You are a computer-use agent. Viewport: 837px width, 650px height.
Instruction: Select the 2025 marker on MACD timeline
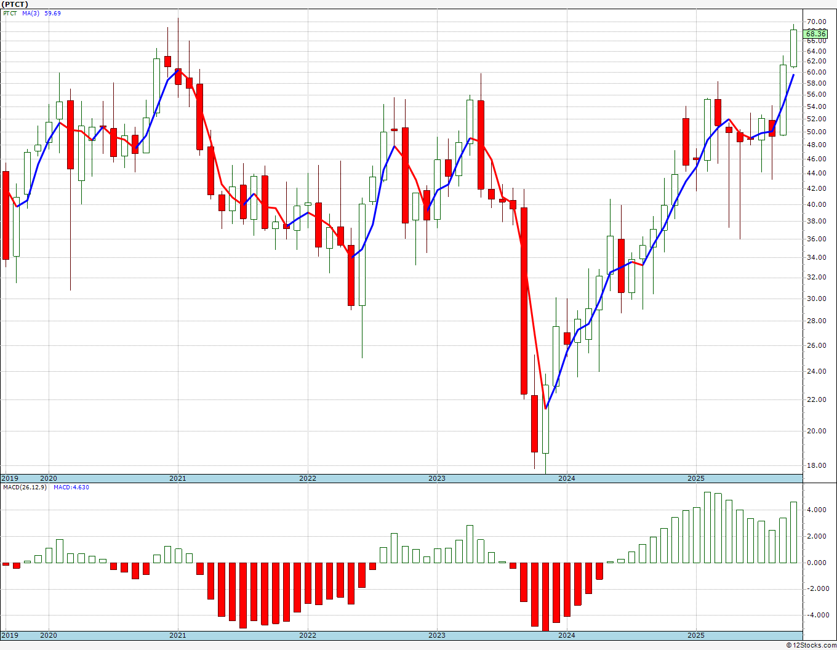tap(696, 635)
